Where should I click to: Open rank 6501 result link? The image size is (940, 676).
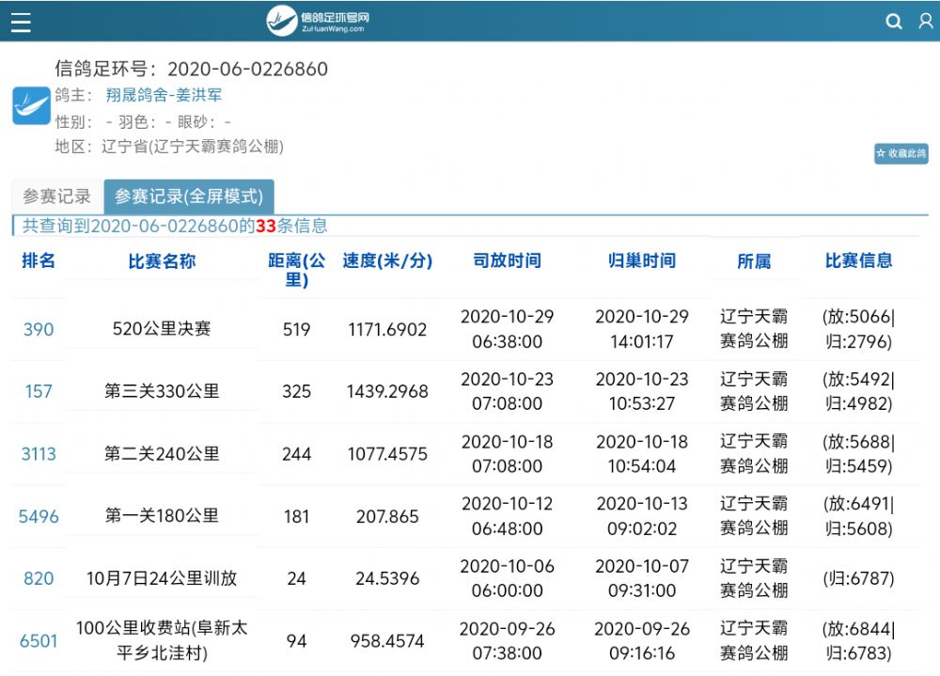point(39,641)
